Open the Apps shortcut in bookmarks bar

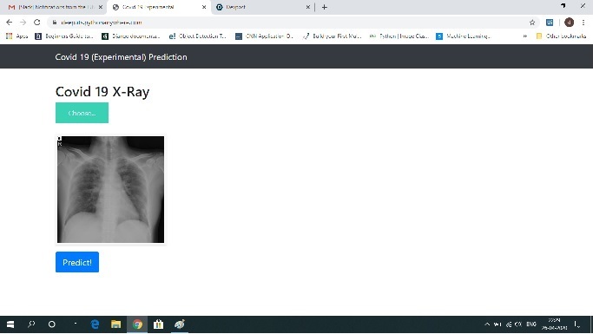point(17,36)
